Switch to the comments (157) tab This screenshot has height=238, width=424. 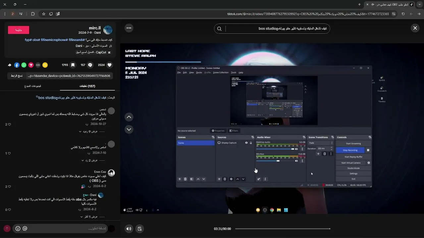pyautogui.click(x=87, y=86)
